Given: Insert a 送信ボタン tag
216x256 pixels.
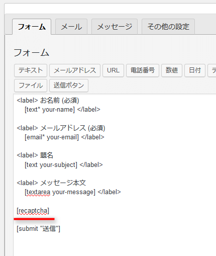Looking at the screenshot, I should click(69, 86).
